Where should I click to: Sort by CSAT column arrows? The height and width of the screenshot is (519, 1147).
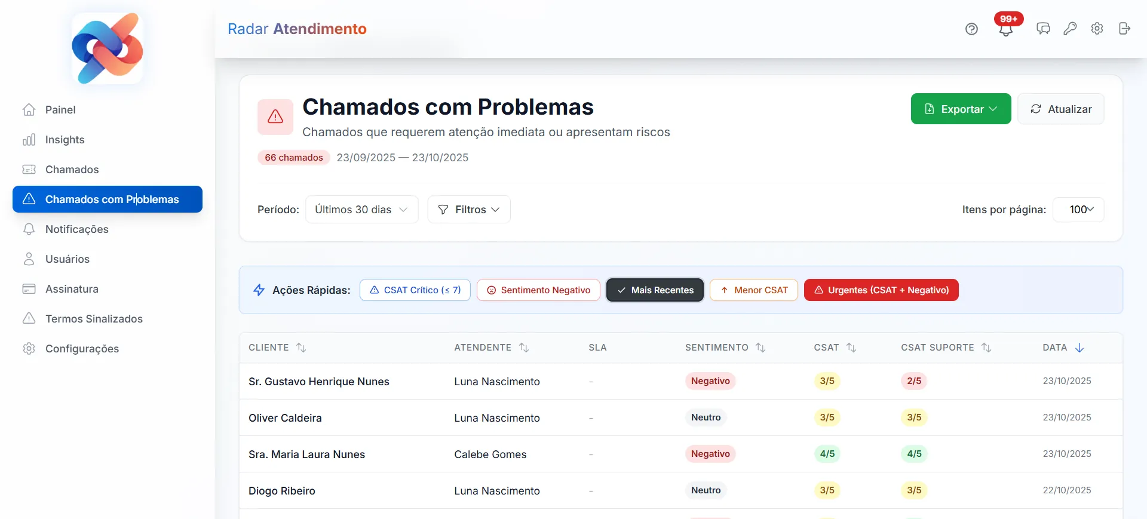[x=851, y=348]
